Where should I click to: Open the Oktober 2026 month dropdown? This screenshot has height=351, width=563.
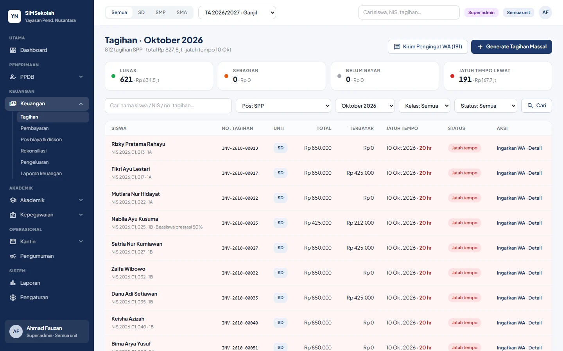[x=365, y=106]
